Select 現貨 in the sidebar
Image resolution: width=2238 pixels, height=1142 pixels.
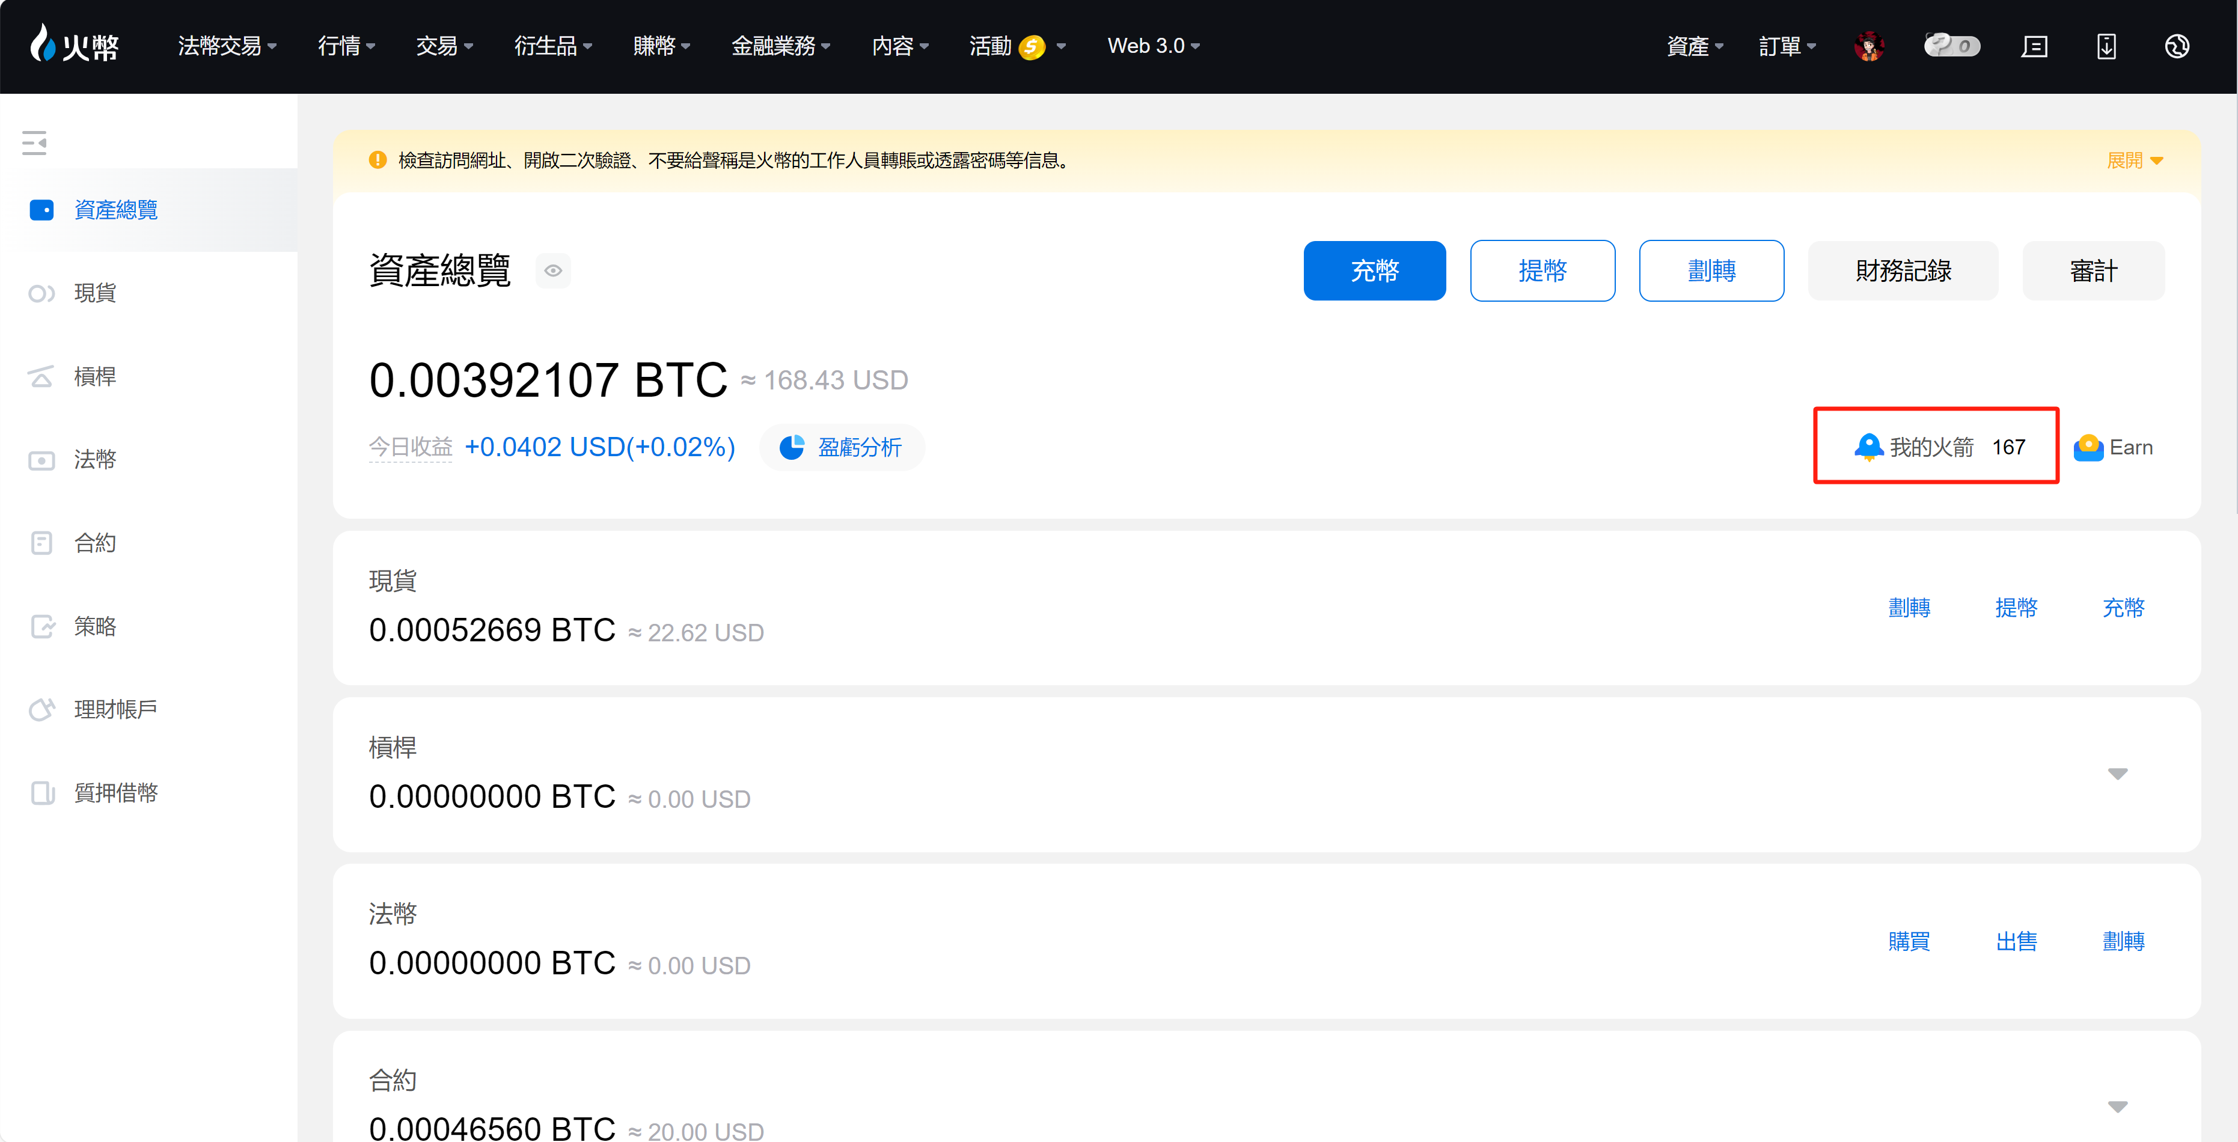coord(96,293)
